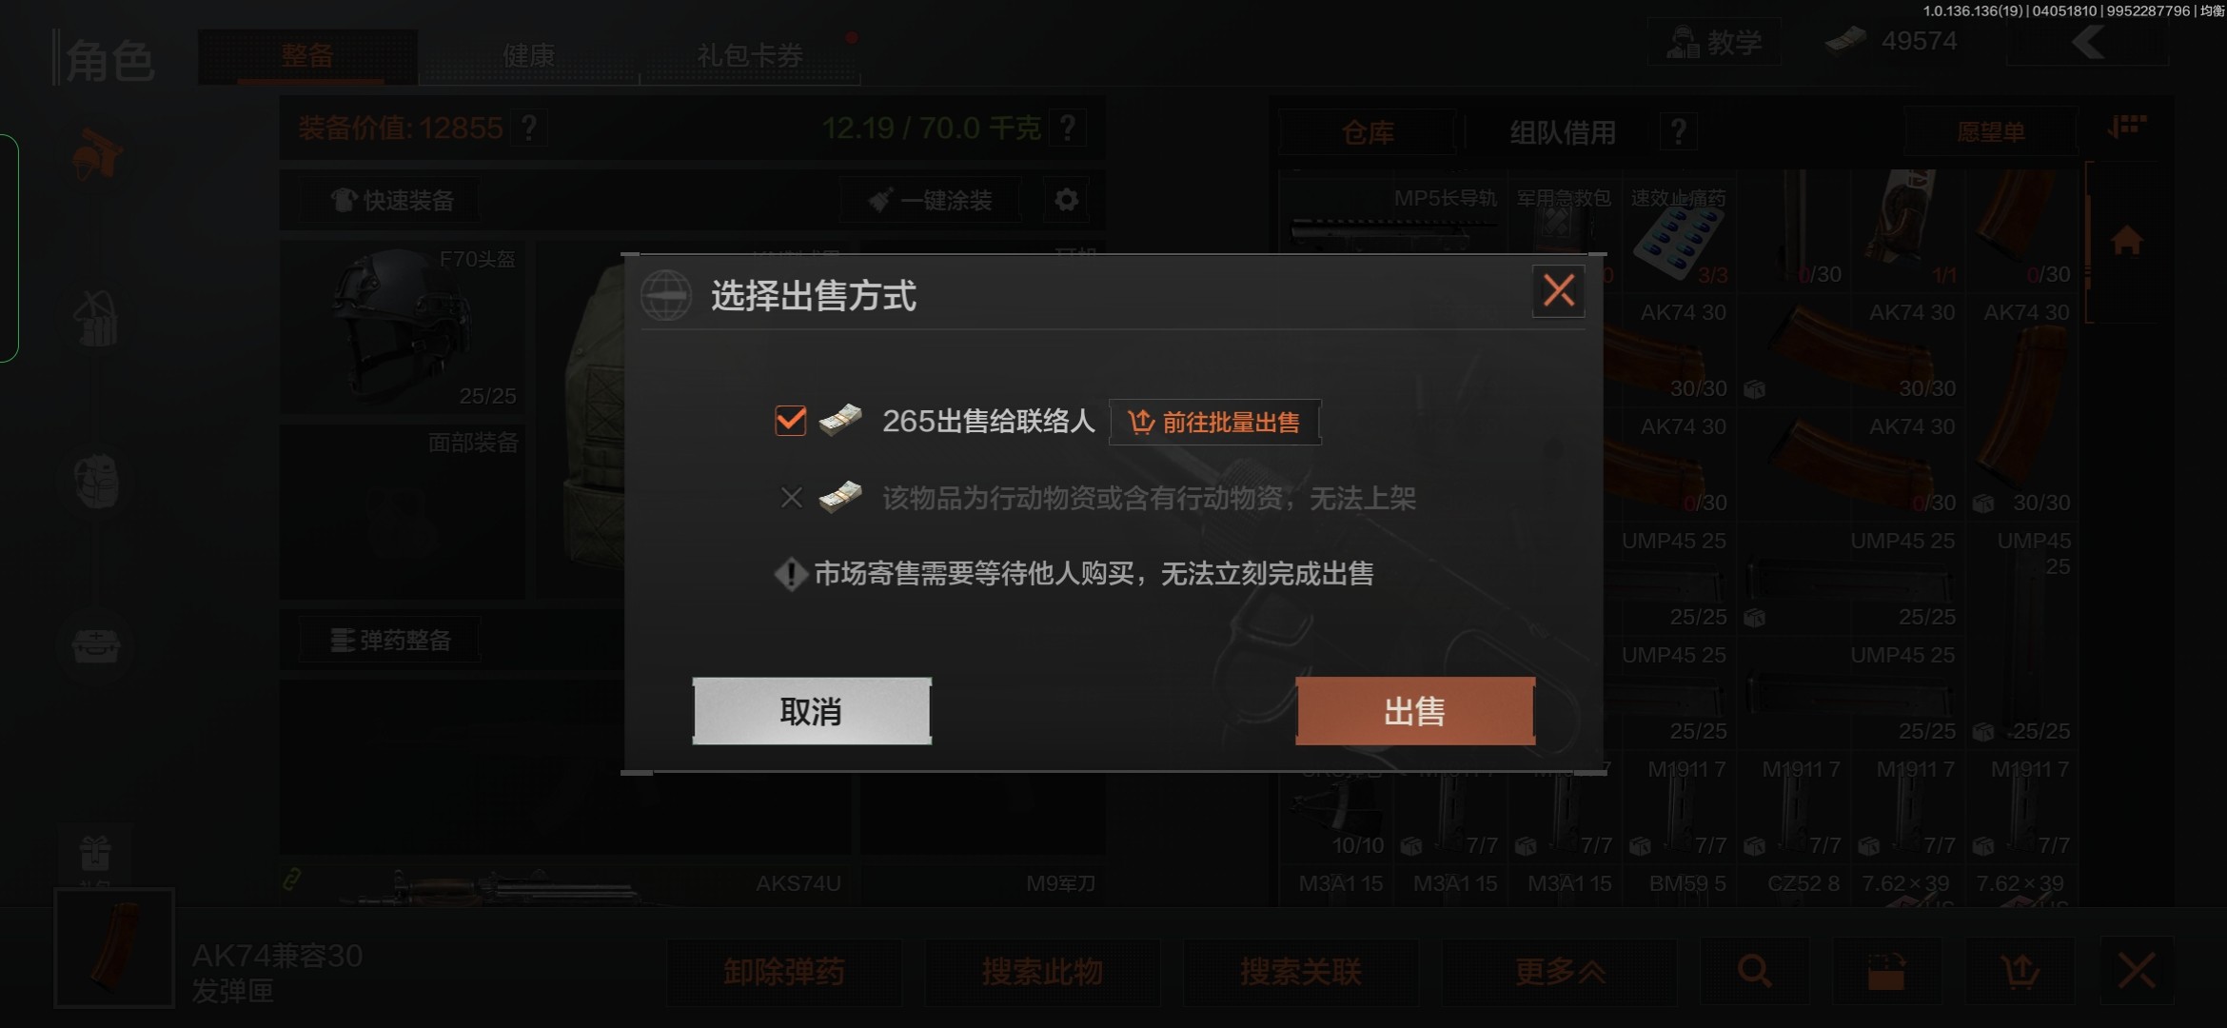Select the AK74兼容30 magazine thumbnail at the bottom left
The height and width of the screenshot is (1028, 2227).
click(x=114, y=948)
